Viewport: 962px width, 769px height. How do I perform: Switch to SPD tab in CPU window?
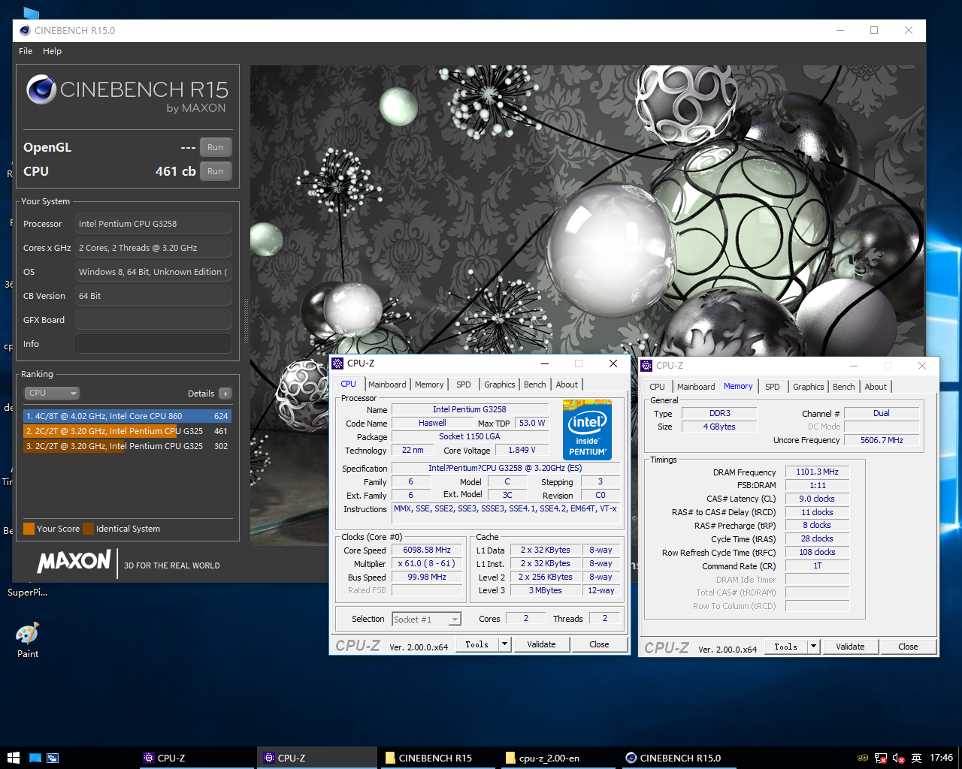[x=464, y=384]
